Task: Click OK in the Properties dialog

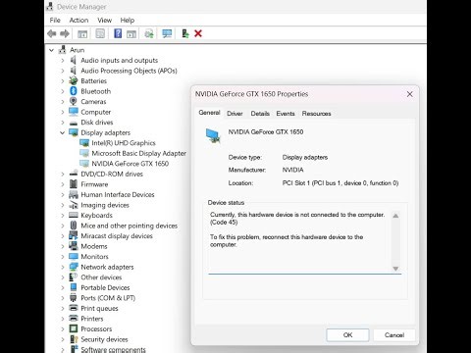Action: pyautogui.click(x=347, y=335)
